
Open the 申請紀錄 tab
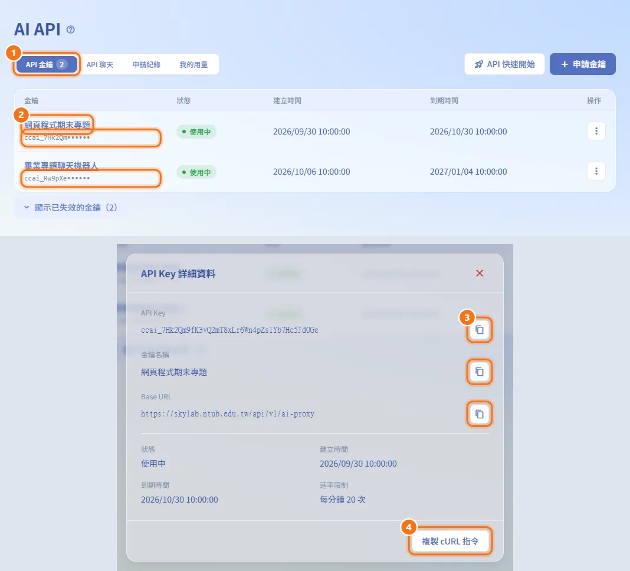tap(147, 65)
